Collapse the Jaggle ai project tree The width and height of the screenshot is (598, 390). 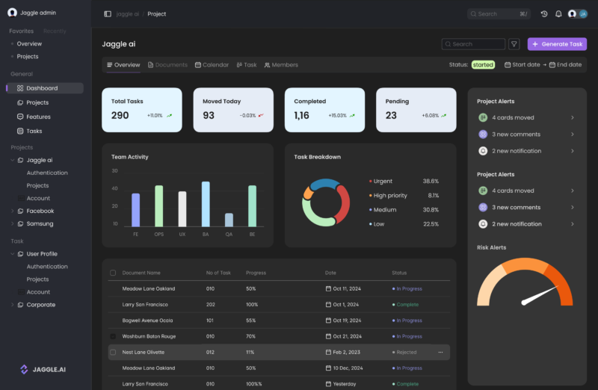(x=12, y=160)
